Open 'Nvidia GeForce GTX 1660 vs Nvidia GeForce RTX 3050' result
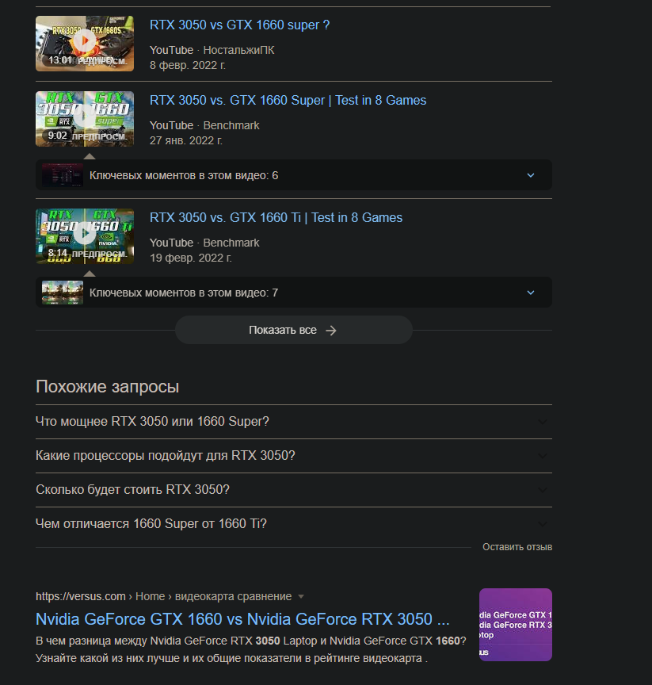Viewport: 652px width, 685px height. (x=242, y=619)
